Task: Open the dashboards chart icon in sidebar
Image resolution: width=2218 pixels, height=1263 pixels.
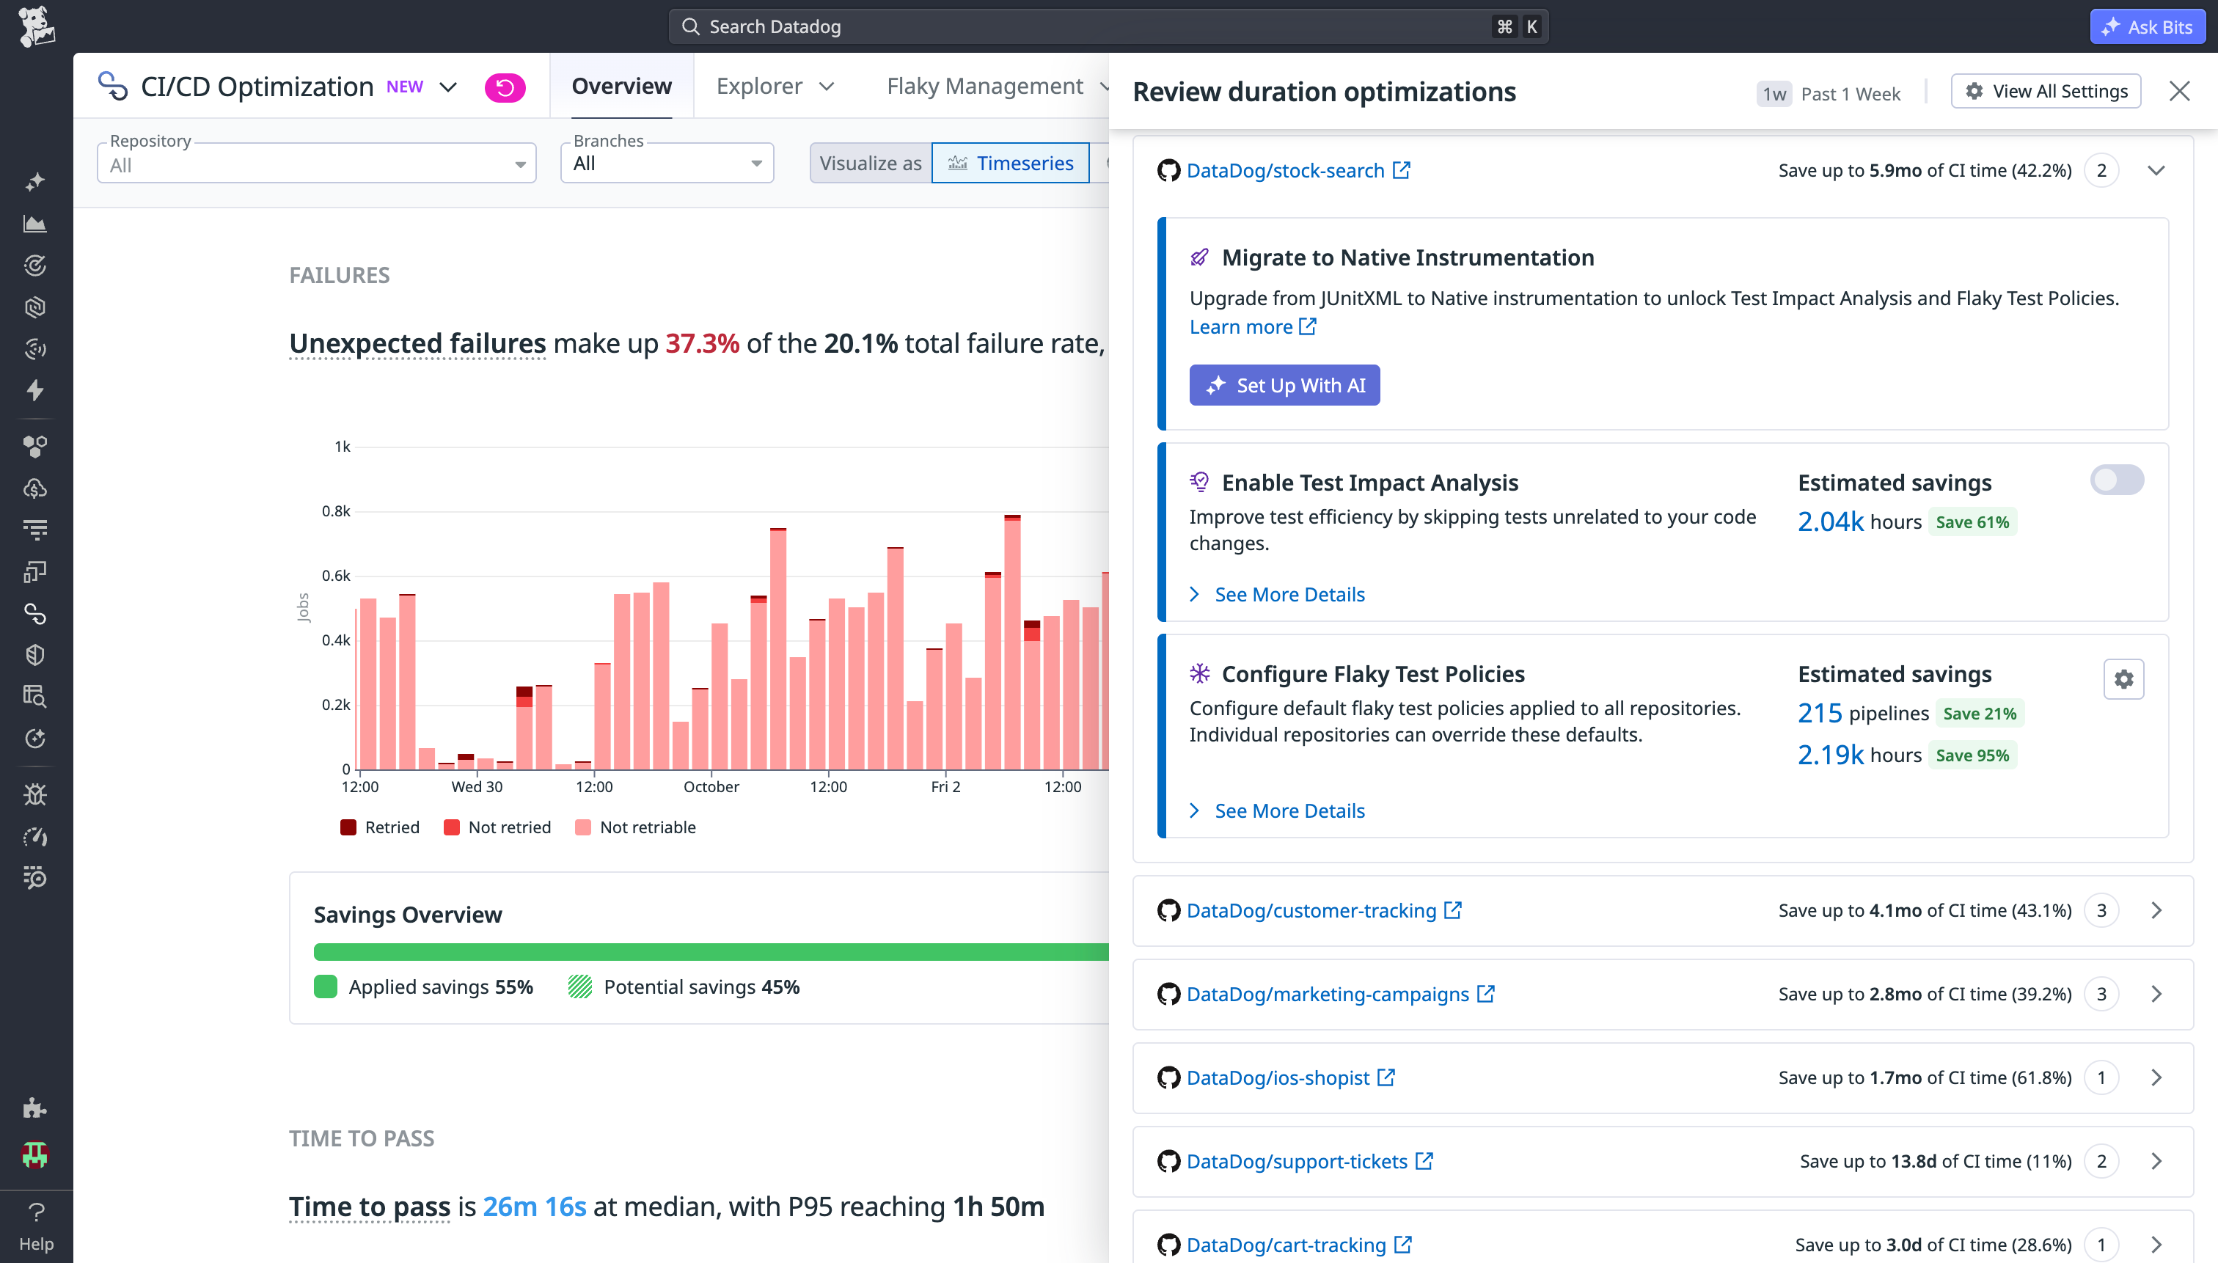Action: [x=34, y=224]
